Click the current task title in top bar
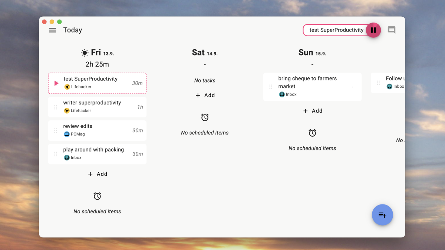445x250 pixels. [x=336, y=30]
